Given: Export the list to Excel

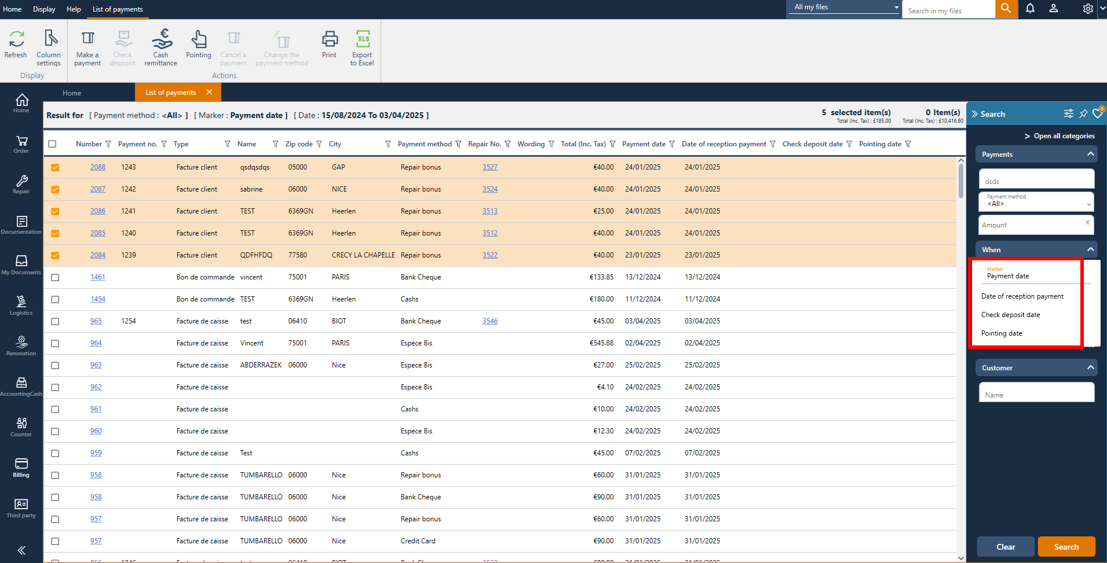Looking at the screenshot, I should pyautogui.click(x=362, y=47).
